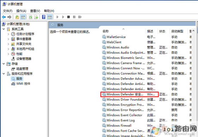Click the restart service toolbar icon
The width and height of the screenshot is (198, 137).
tap(80, 17)
